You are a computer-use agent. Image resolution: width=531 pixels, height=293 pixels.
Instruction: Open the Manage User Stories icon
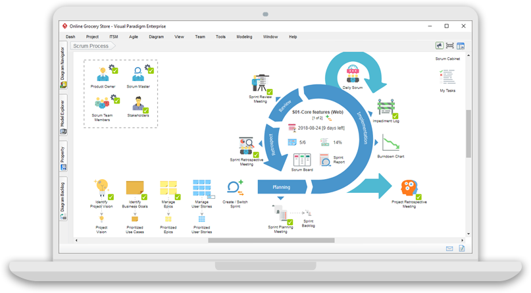click(202, 188)
